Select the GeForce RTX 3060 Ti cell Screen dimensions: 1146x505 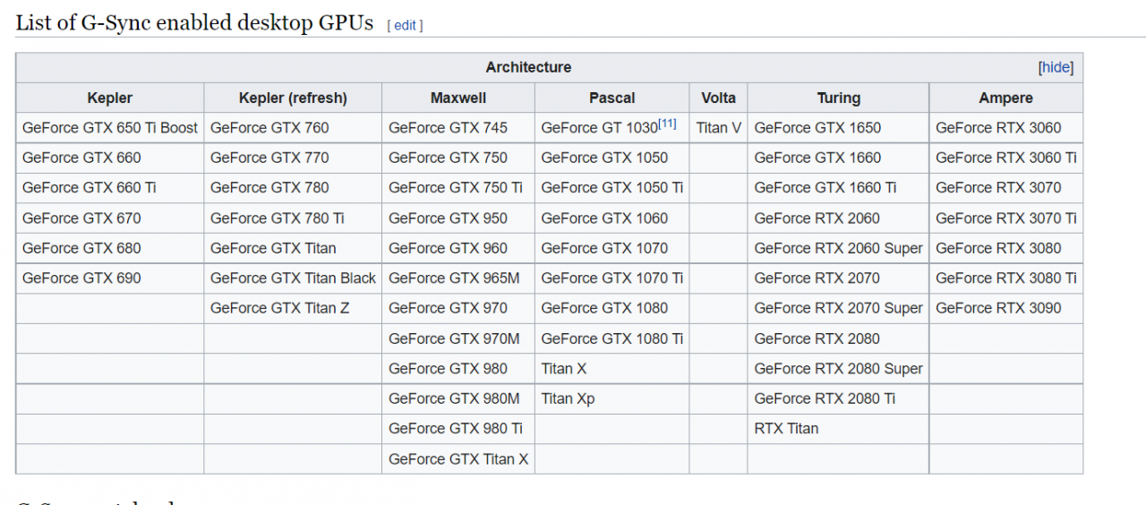click(1006, 158)
